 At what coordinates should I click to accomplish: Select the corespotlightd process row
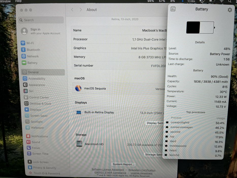pos(195,123)
